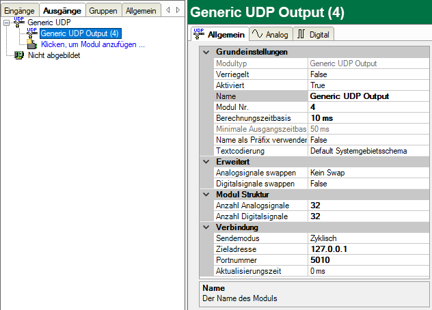
Task: Select the Allgemein properties tab under the green header
Action: 219,34
